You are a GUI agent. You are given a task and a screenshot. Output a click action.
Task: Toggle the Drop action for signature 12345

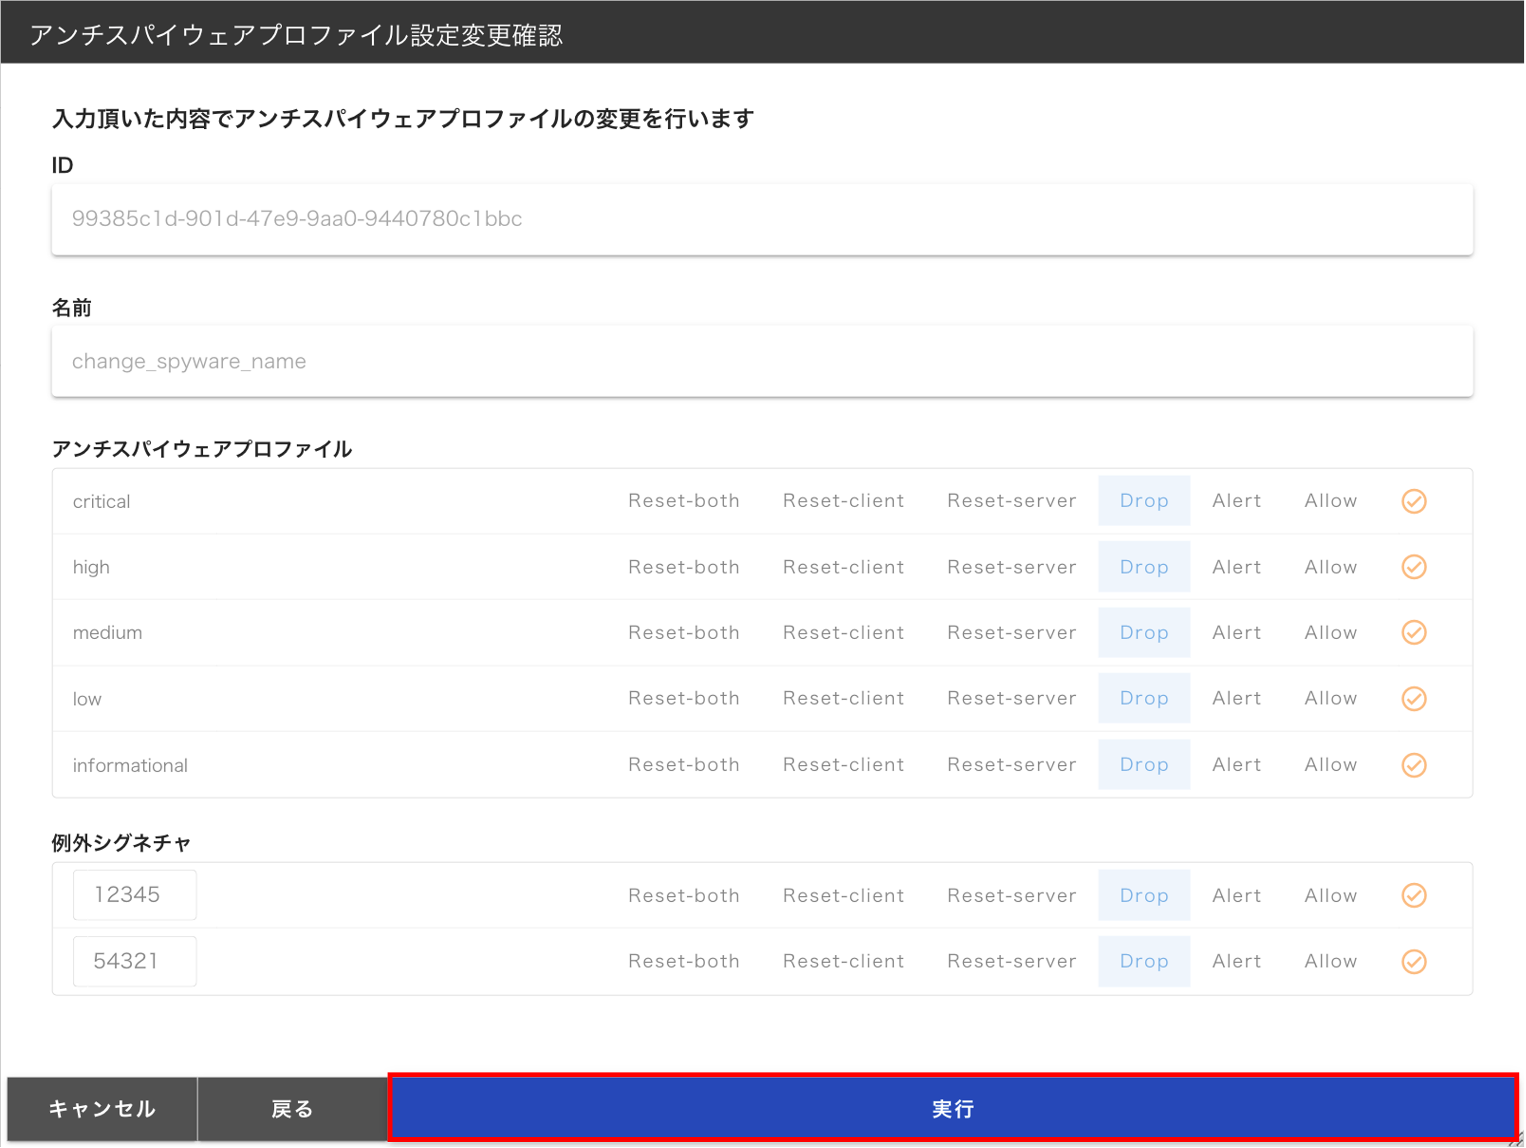(x=1144, y=895)
